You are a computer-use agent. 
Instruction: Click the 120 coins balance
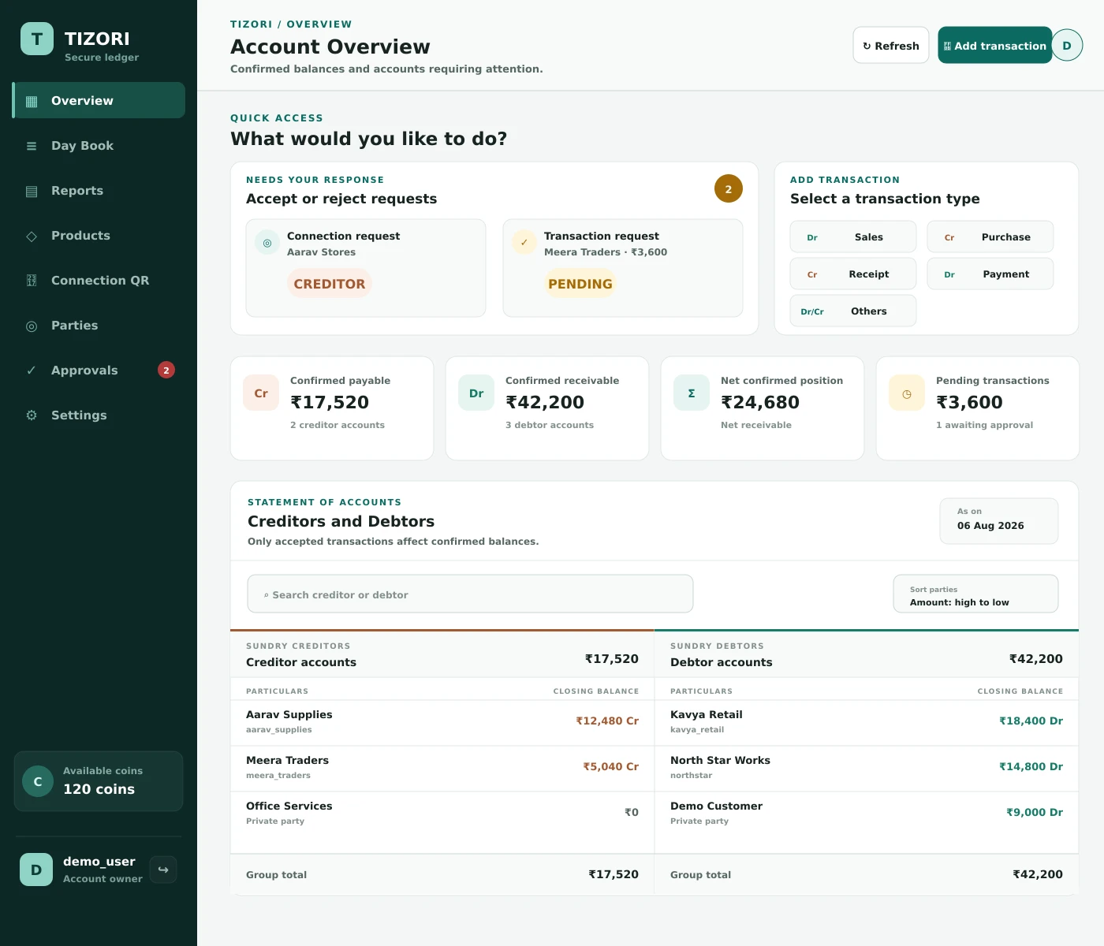[x=99, y=789]
